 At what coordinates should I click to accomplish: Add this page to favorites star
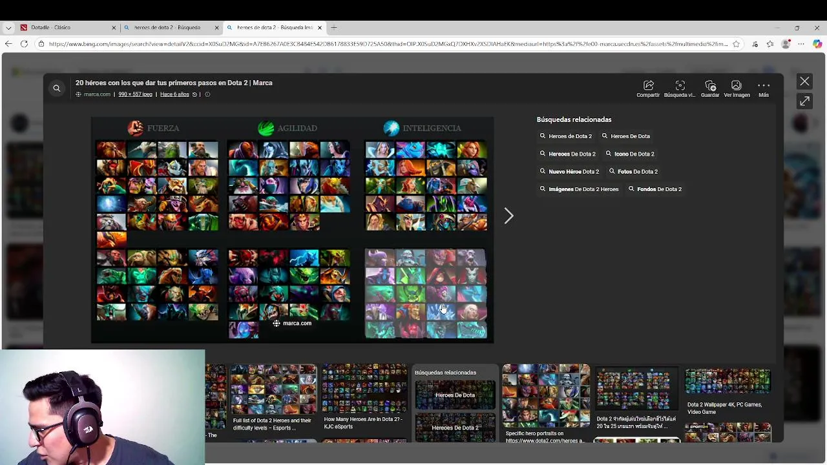pos(736,44)
